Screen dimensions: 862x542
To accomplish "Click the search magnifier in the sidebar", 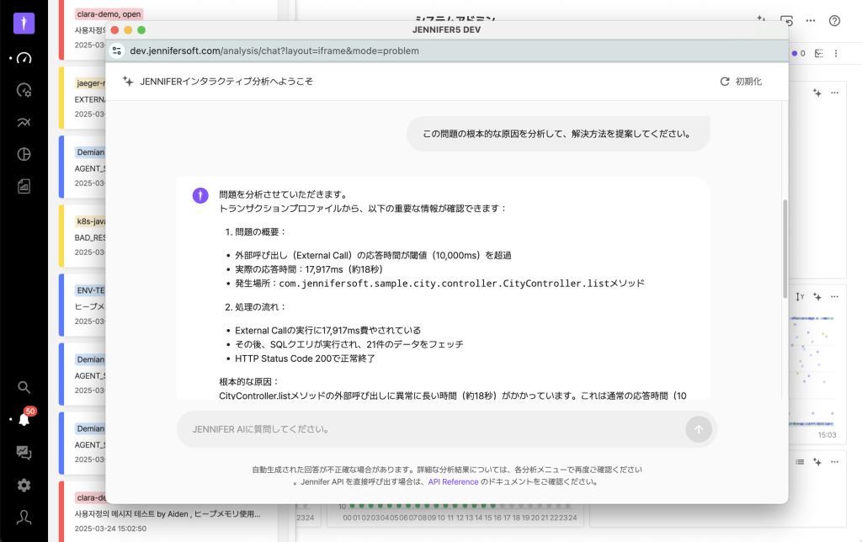I will click(24, 387).
